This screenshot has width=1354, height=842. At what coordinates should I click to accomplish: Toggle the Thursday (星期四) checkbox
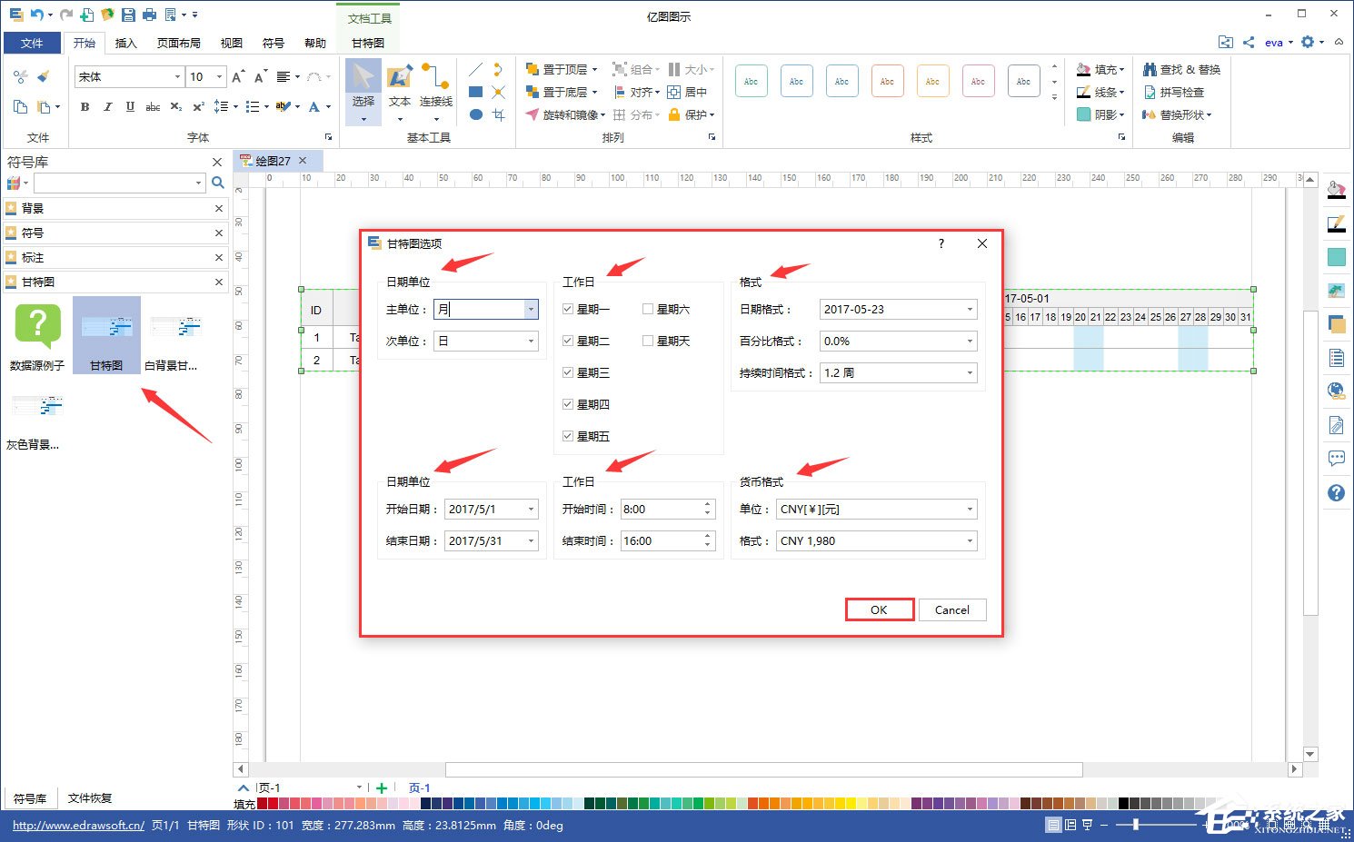(x=567, y=404)
